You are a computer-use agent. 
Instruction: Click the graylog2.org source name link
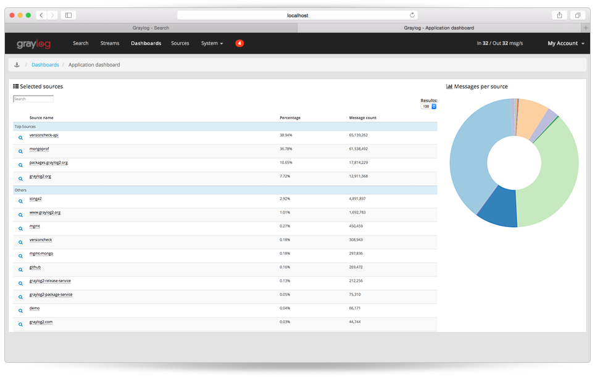(40, 176)
